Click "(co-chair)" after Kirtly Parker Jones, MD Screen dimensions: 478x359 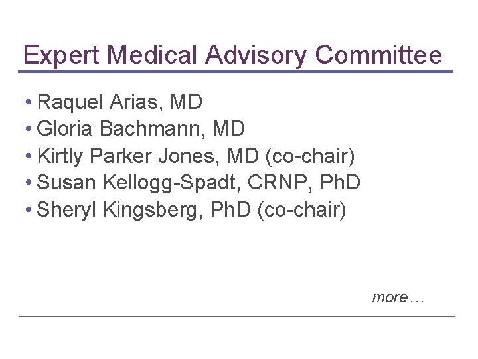pyautogui.click(x=310, y=157)
